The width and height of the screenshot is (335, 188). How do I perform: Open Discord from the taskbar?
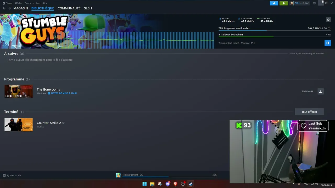point(168,184)
